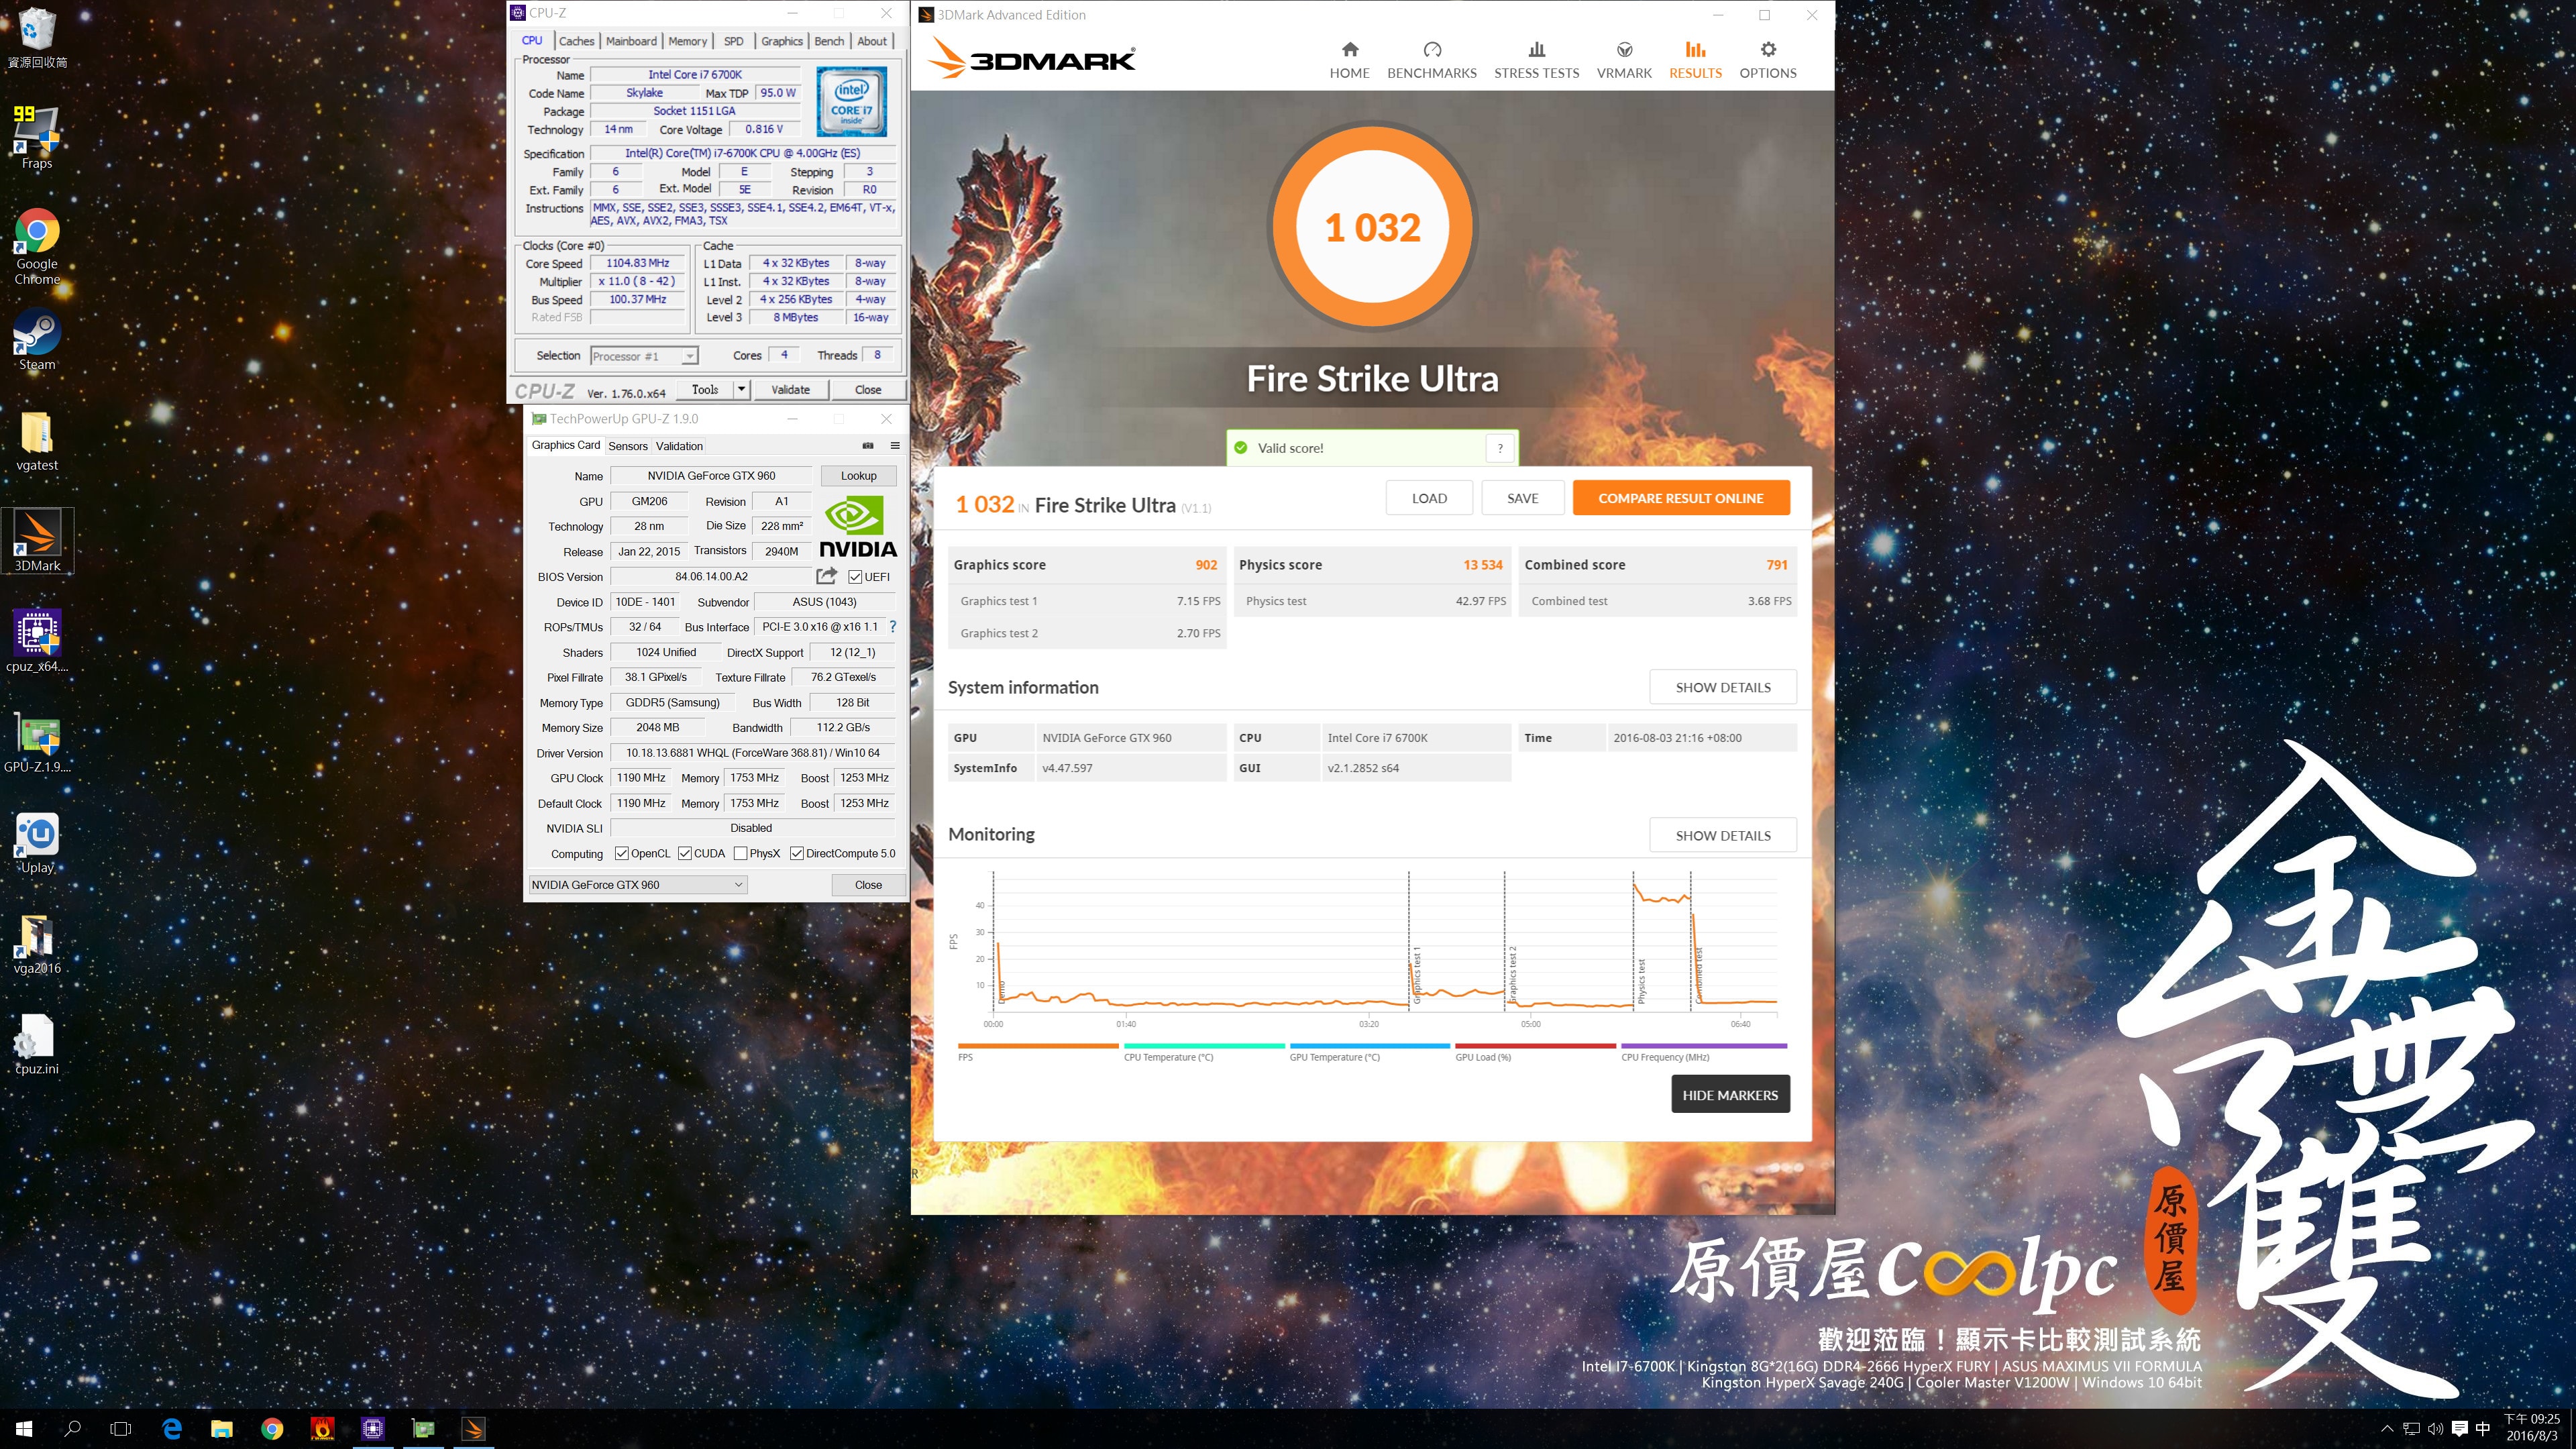
Task: Open Task View on taskbar
Action: [x=120, y=1429]
